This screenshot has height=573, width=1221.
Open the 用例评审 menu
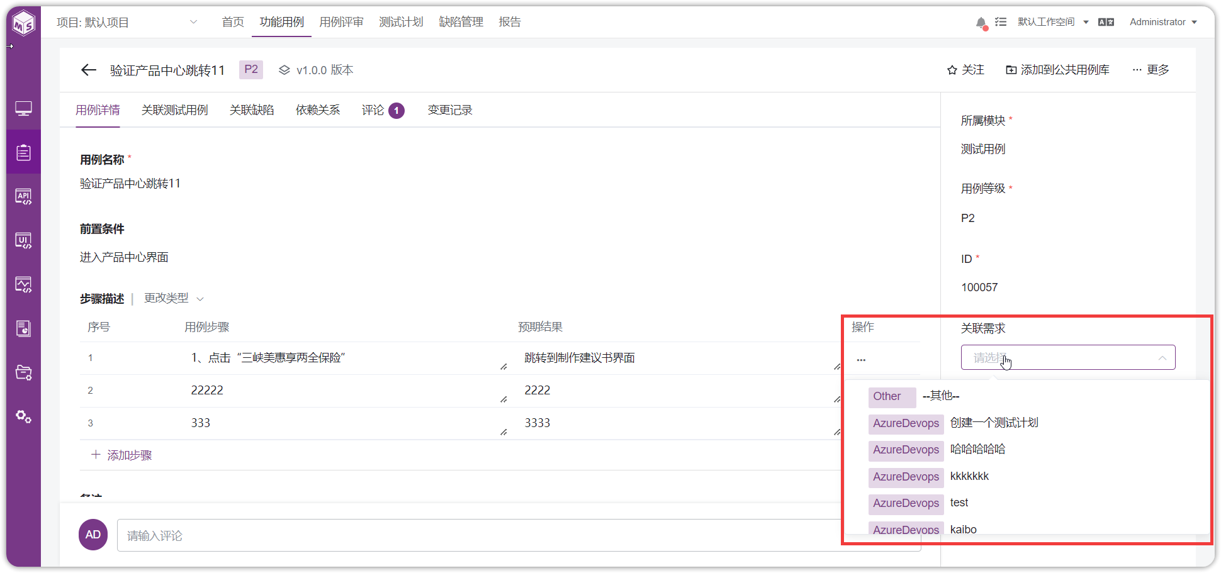click(341, 22)
